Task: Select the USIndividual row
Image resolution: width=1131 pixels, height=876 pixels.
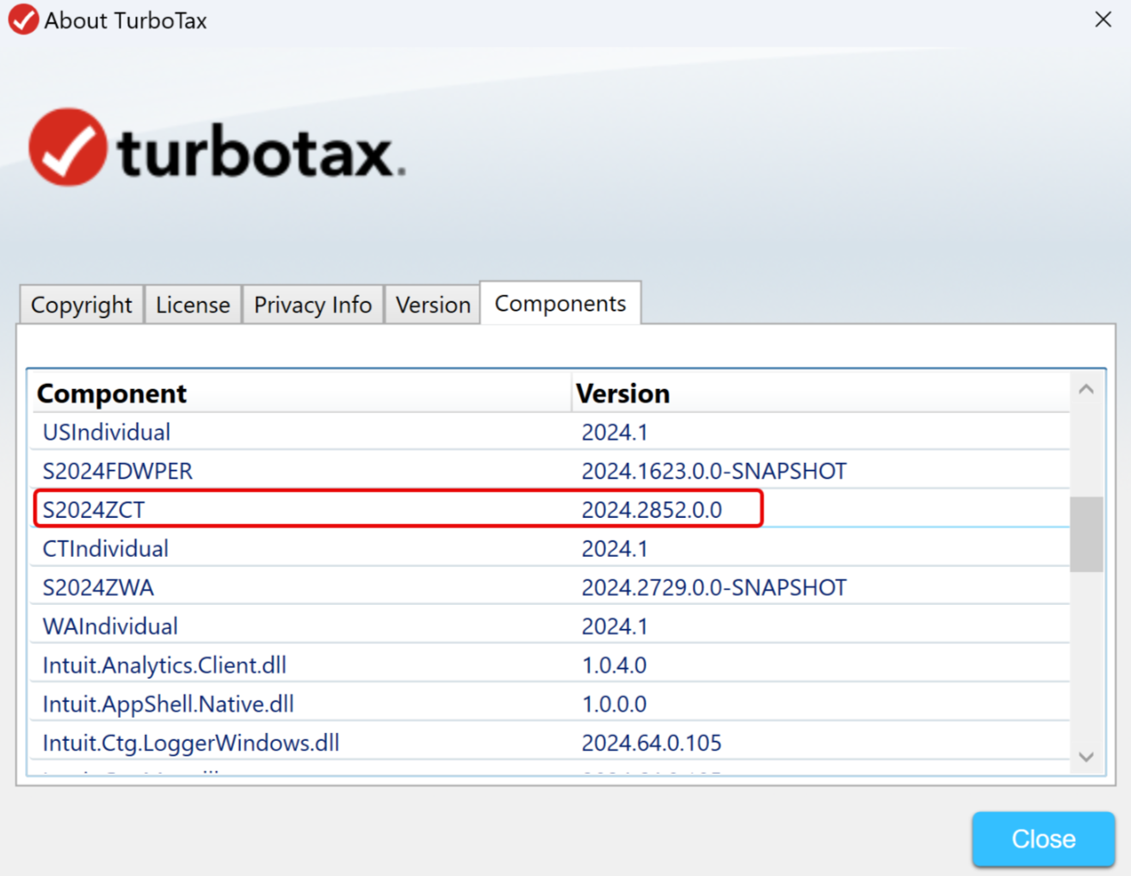Action: point(551,432)
